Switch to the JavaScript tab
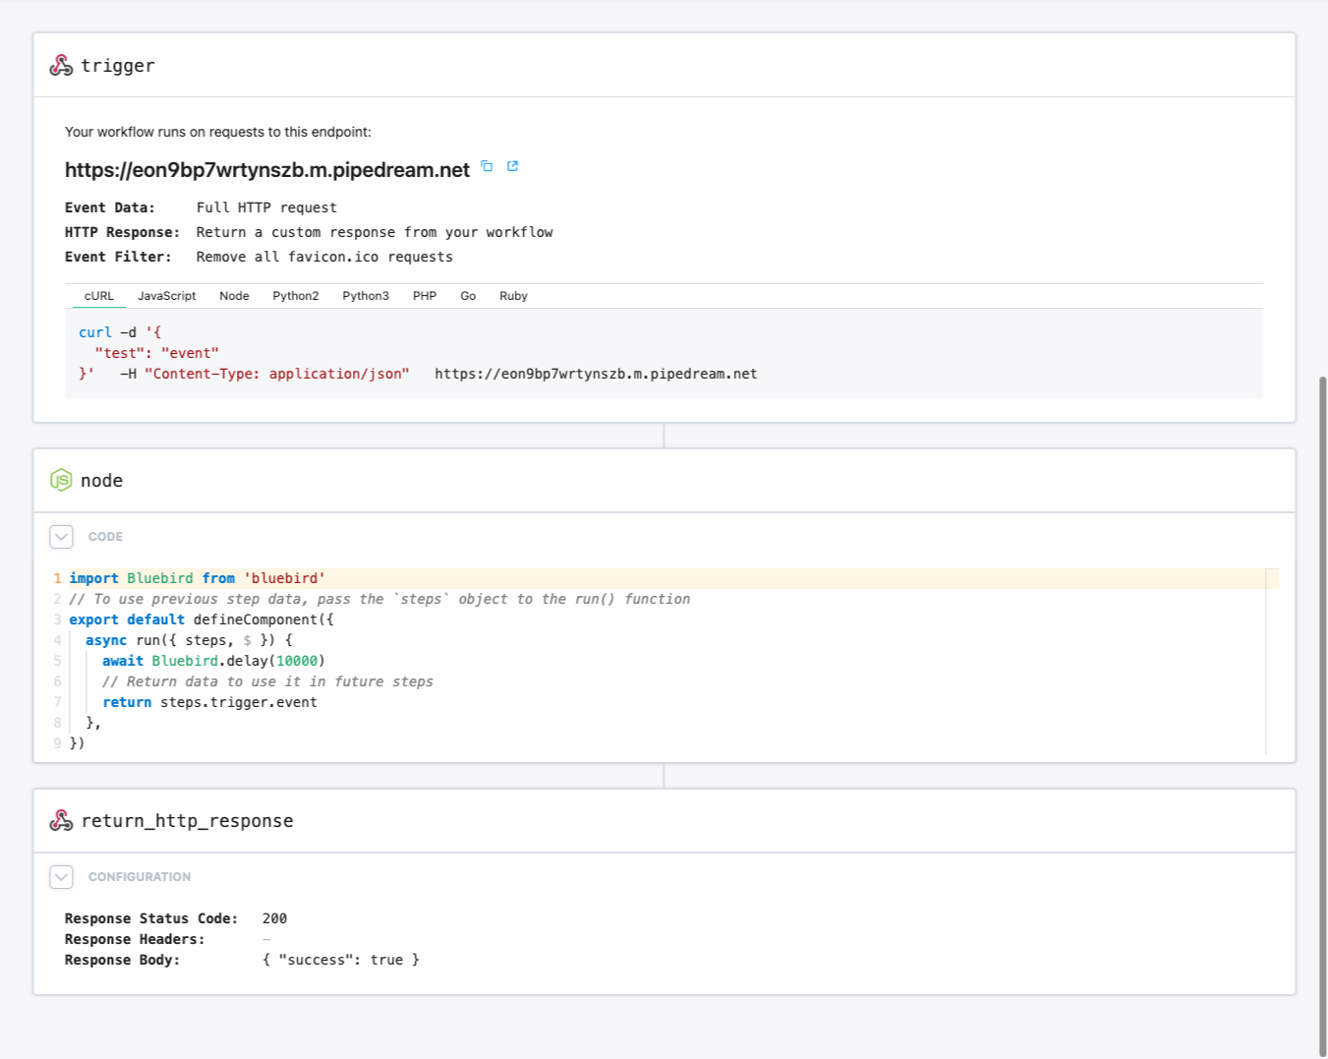This screenshot has width=1328, height=1059. [x=167, y=296]
